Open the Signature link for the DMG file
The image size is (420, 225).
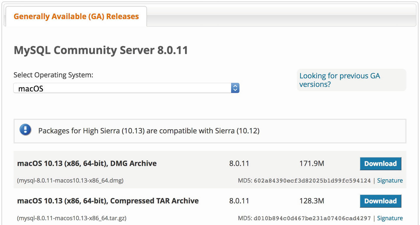pyautogui.click(x=390, y=181)
